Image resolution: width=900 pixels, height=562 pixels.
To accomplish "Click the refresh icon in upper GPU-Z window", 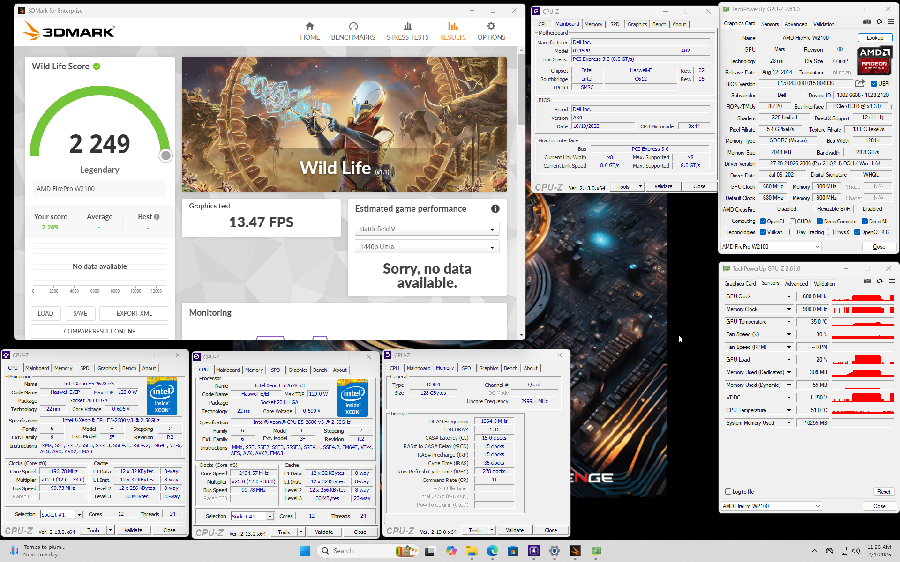I will (879, 22).
